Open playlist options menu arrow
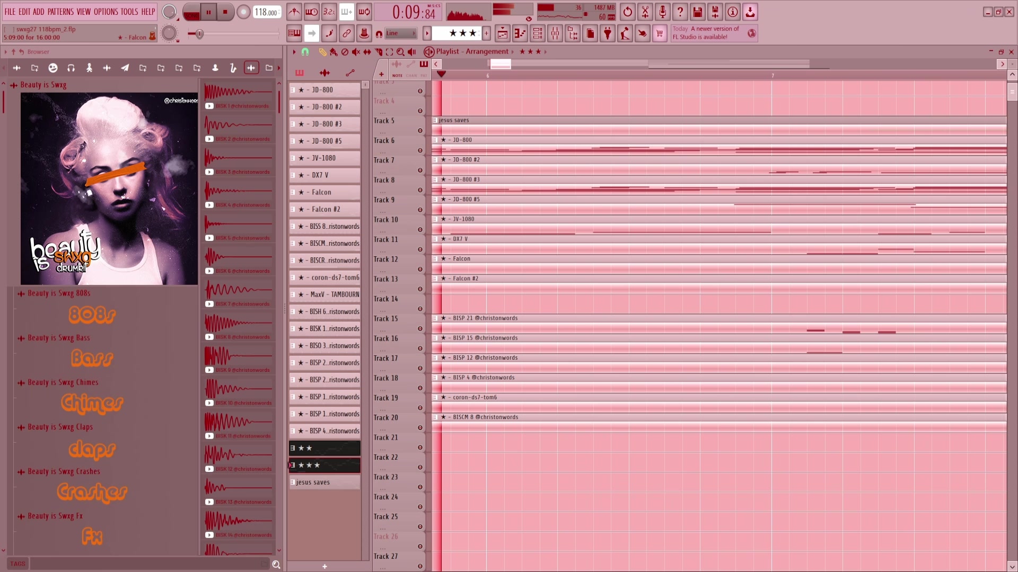 [294, 52]
